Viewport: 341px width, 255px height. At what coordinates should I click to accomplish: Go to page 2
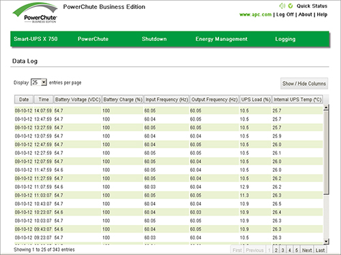click(x=276, y=250)
